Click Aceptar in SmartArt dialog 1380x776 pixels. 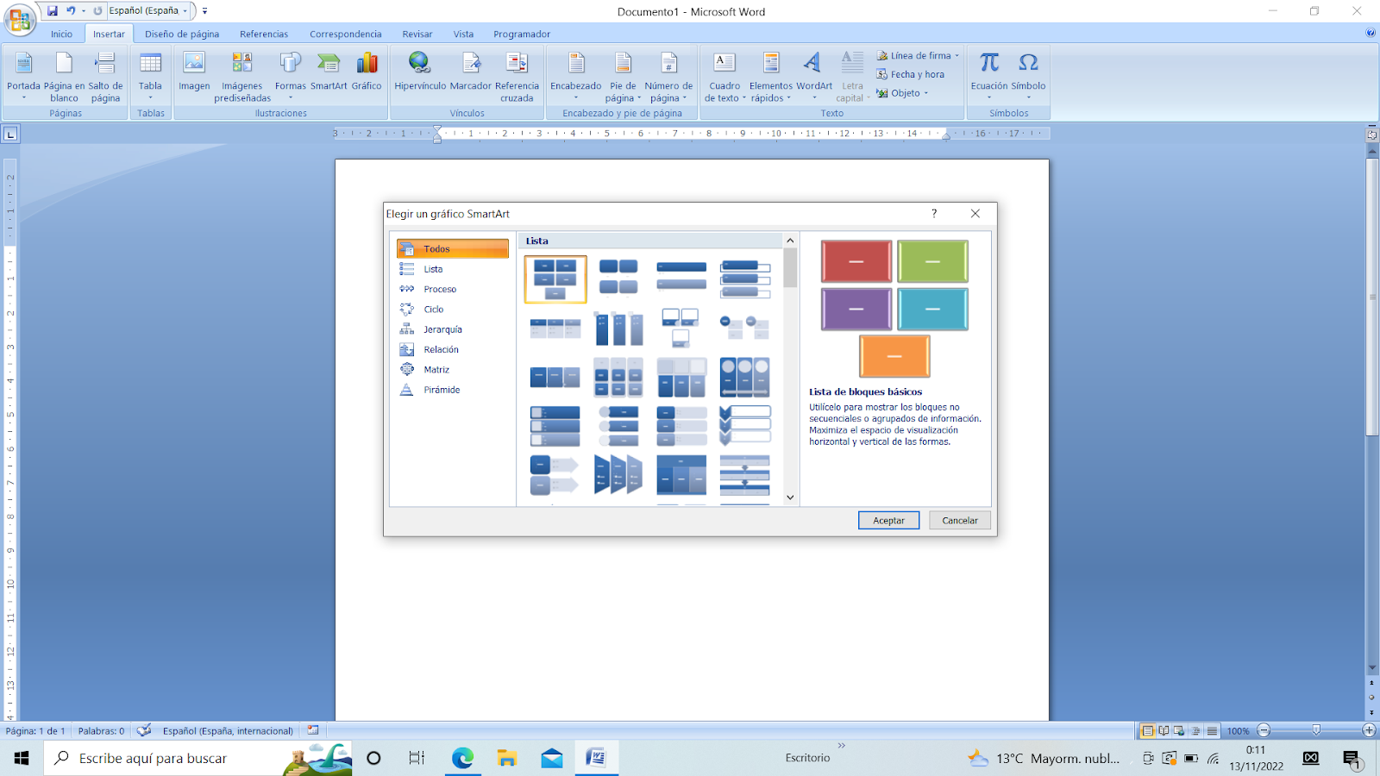pyautogui.click(x=888, y=521)
